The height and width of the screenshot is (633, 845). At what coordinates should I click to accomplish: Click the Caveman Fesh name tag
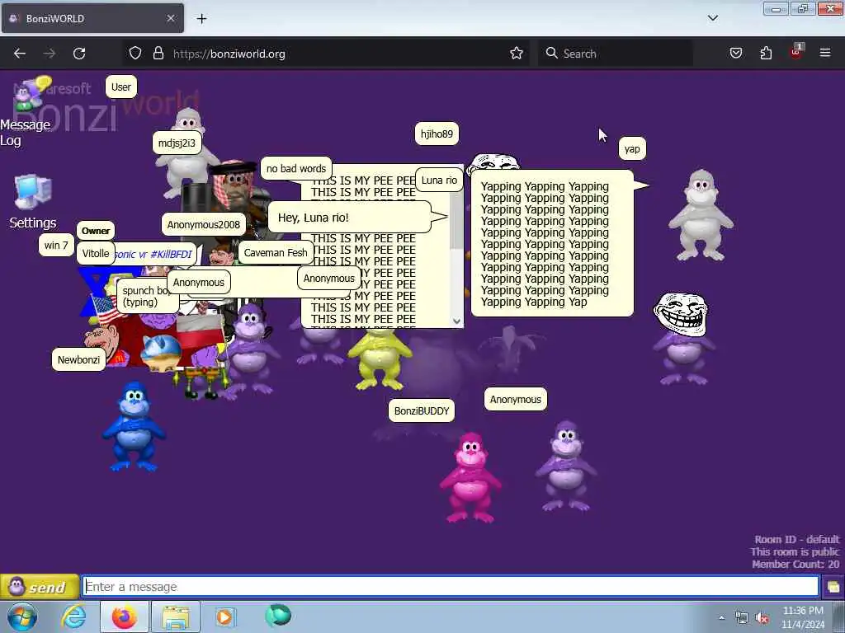click(276, 252)
